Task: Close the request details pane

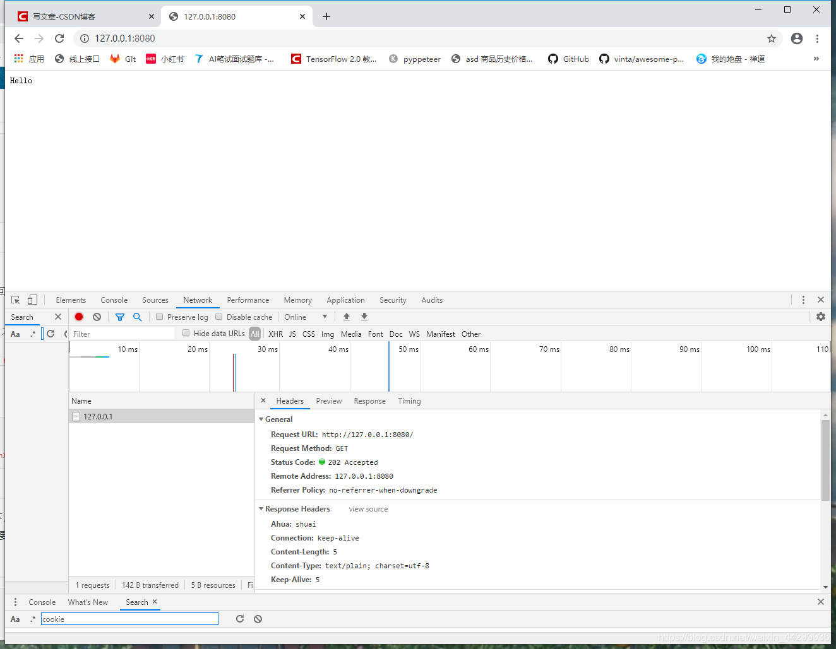Action: tap(263, 401)
